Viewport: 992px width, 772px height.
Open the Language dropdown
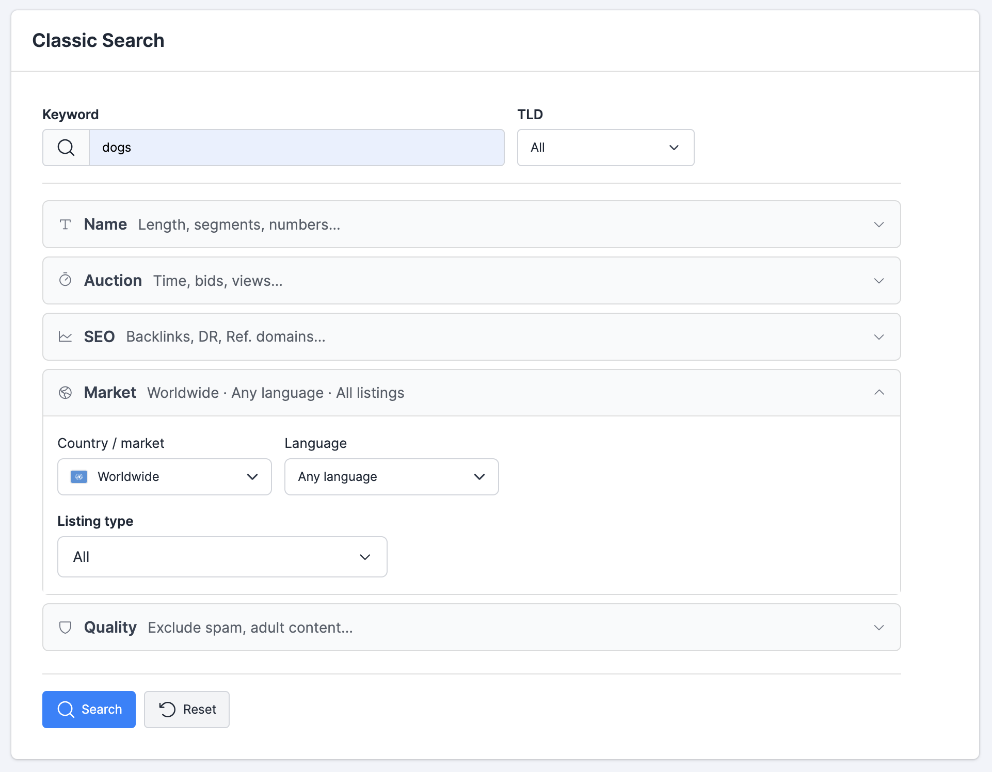pyautogui.click(x=392, y=477)
